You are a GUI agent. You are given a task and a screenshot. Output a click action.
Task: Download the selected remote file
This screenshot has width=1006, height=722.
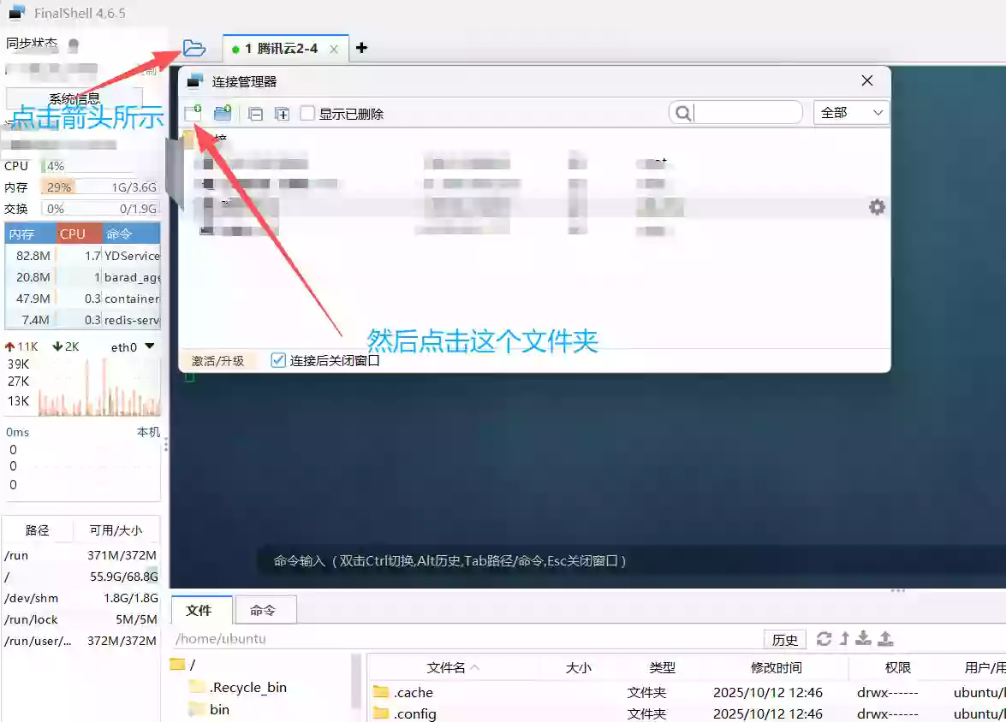[864, 638]
